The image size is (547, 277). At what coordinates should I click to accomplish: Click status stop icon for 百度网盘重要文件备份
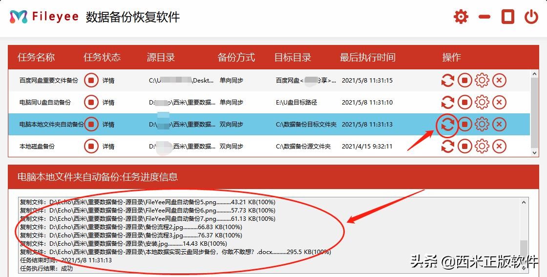click(x=91, y=80)
